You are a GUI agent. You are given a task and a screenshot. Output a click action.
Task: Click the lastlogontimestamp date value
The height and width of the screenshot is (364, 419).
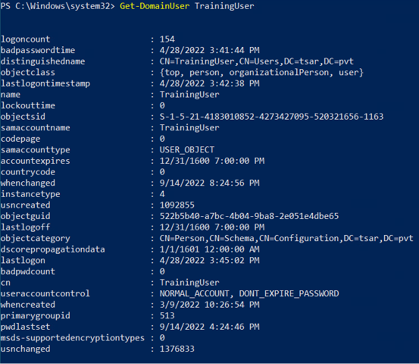[x=209, y=83]
